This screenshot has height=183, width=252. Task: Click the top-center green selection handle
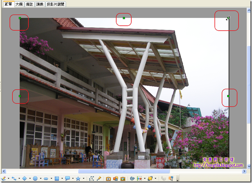[x=124, y=18]
